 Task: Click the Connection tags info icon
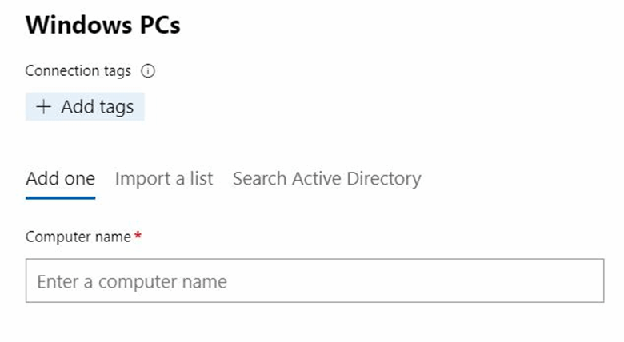147,71
